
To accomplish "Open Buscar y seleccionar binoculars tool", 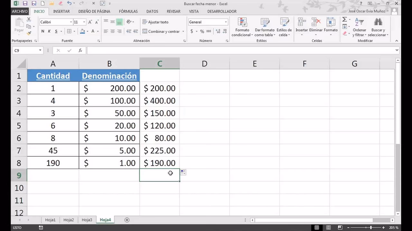I will [x=378, y=27].
